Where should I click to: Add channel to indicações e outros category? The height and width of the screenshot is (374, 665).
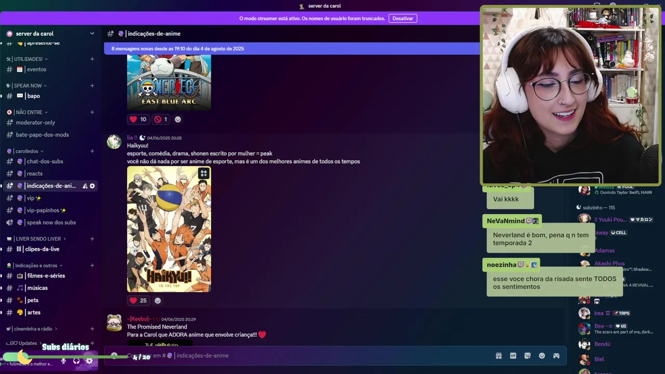click(x=92, y=265)
